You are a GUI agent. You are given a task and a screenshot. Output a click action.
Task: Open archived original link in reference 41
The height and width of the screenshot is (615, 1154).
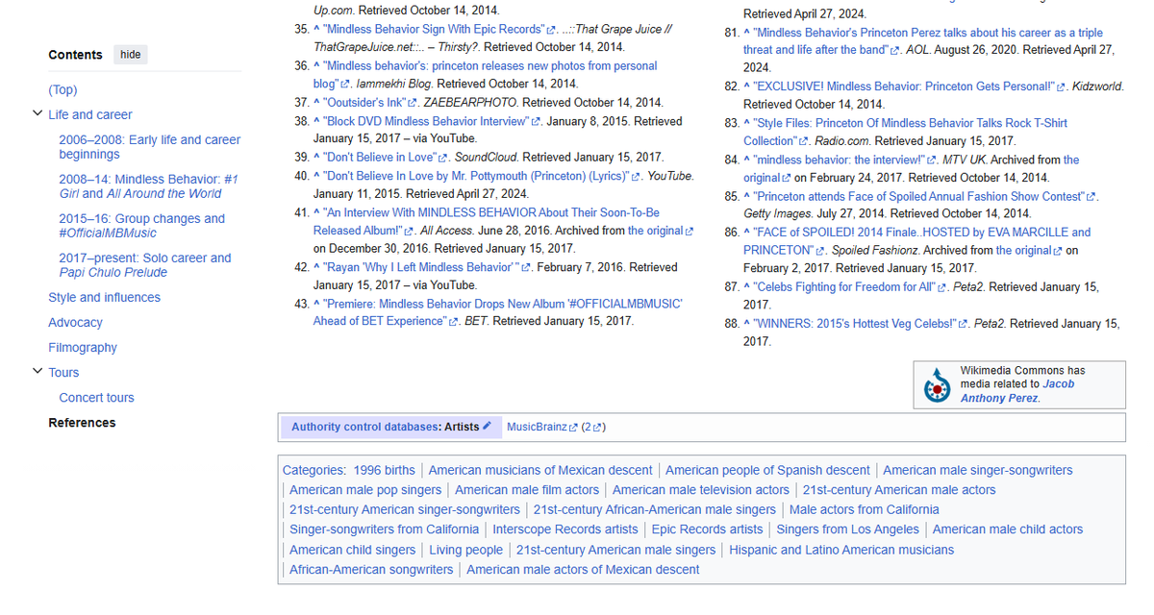[x=660, y=232]
